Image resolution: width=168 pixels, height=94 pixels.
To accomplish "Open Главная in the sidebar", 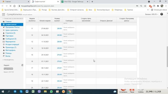I will coord(8,21).
